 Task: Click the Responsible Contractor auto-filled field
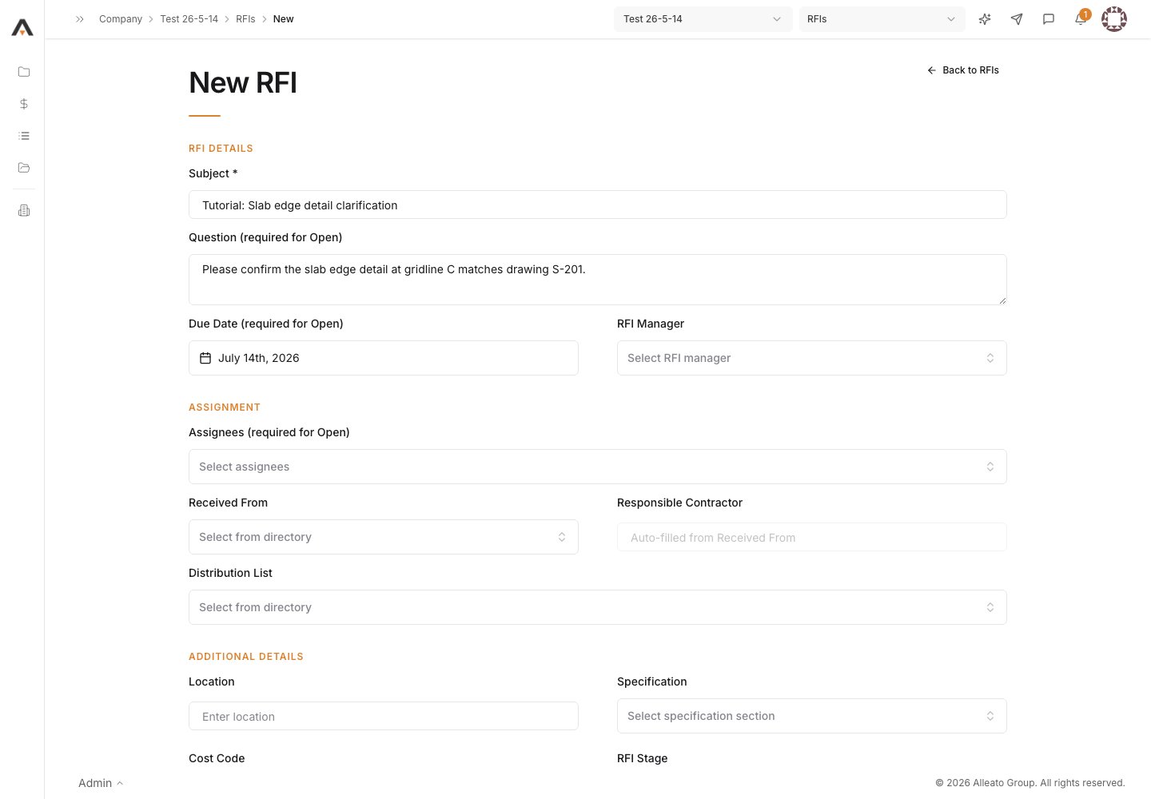(811, 537)
